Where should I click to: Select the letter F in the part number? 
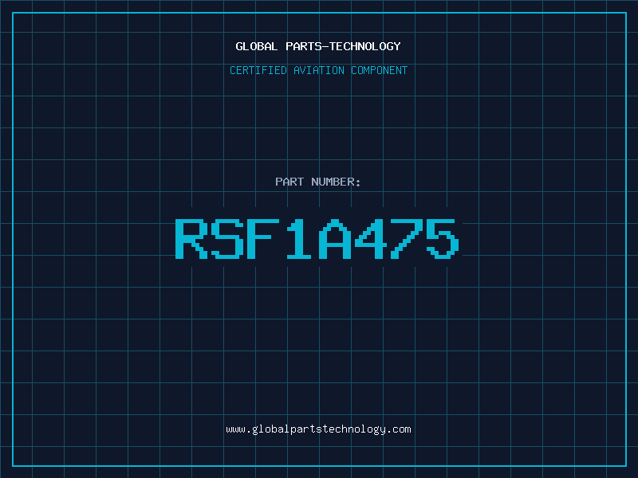click(263, 239)
